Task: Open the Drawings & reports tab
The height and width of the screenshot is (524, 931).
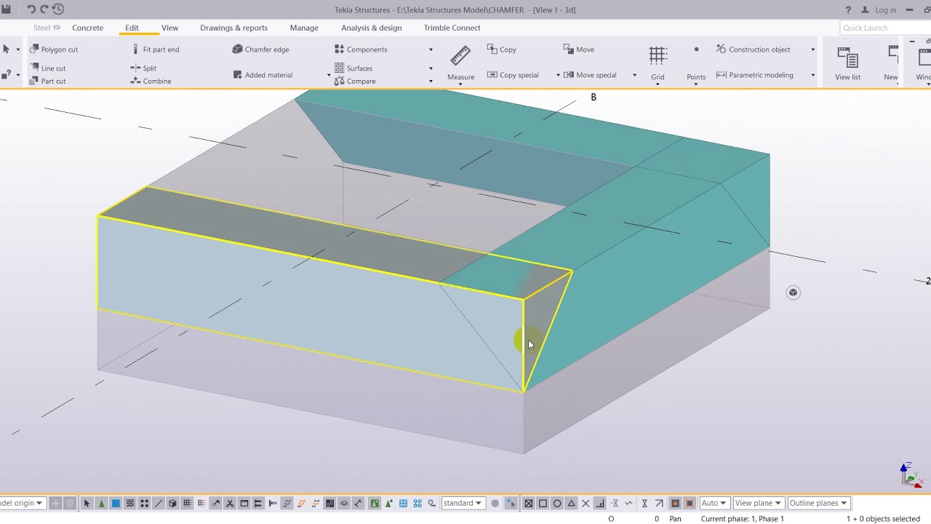Action: click(233, 28)
